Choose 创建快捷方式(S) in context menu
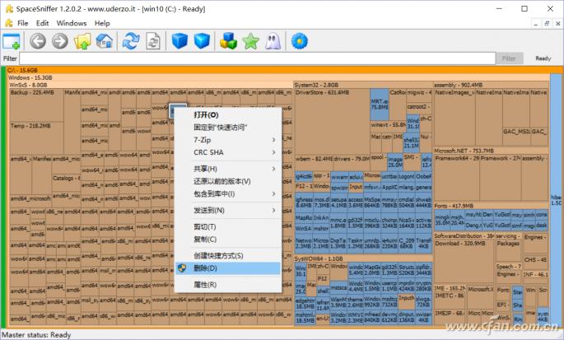This screenshot has height=340, width=564. click(x=228, y=256)
